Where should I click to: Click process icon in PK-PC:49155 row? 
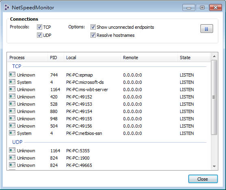pyautogui.click(x=12, y=118)
